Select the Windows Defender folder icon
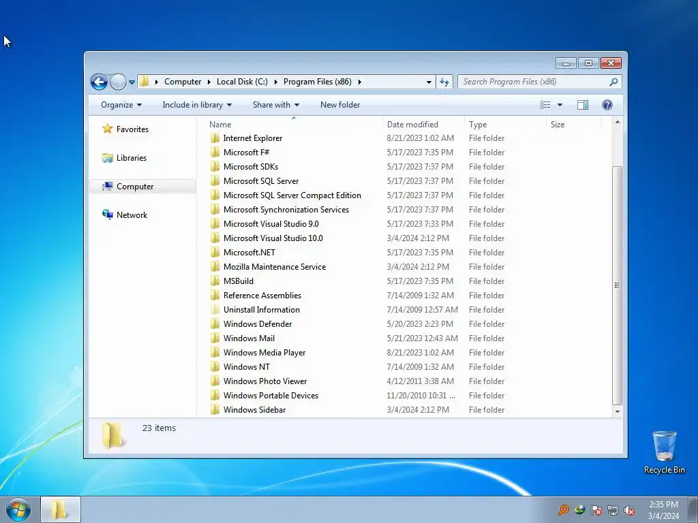Image resolution: width=698 pixels, height=523 pixels. 215,324
